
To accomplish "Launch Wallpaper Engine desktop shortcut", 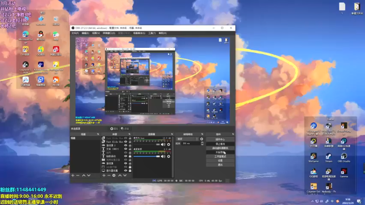I will [x=313, y=129].
